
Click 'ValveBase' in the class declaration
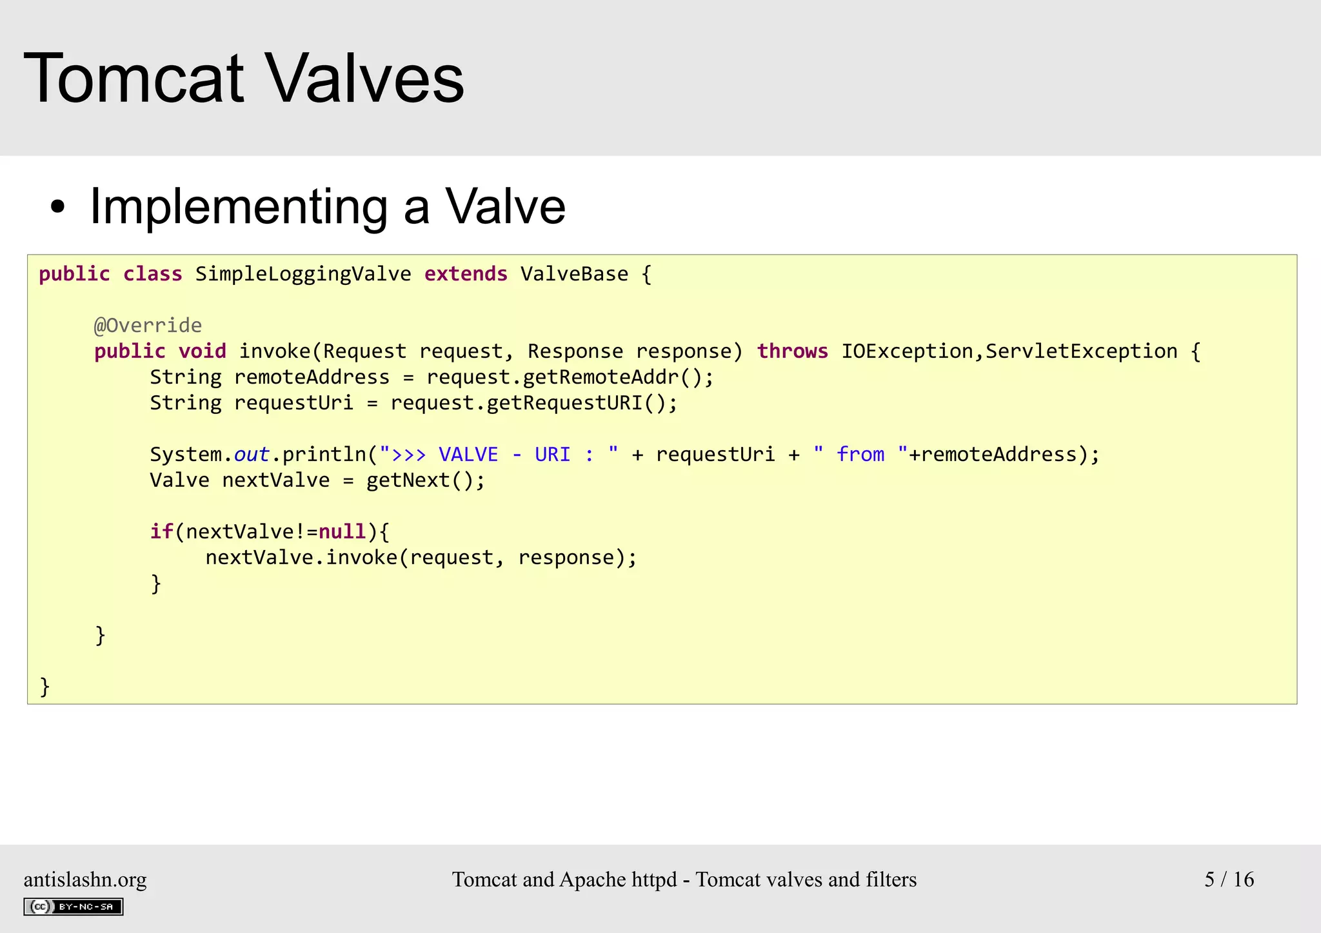575,274
